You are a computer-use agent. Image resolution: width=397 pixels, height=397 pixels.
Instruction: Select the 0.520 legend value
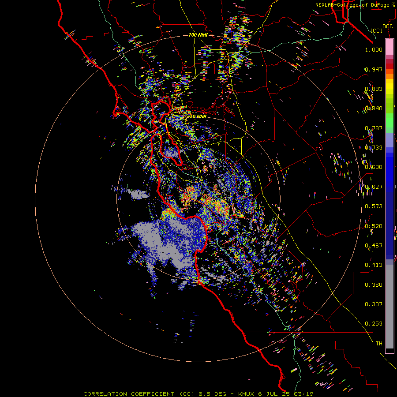pyautogui.click(x=374, y=226)
